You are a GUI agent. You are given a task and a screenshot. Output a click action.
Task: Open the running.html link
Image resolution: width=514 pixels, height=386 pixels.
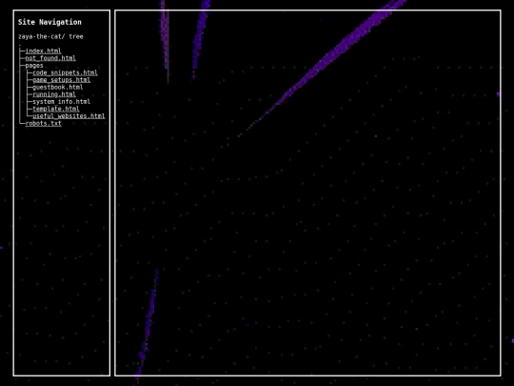pyautogui.click(x=54, y=94)
